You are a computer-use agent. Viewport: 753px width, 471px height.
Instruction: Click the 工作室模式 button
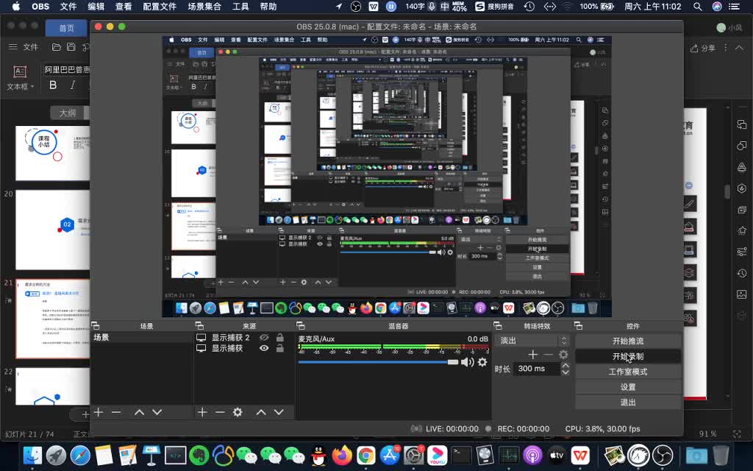coord(628,372)
